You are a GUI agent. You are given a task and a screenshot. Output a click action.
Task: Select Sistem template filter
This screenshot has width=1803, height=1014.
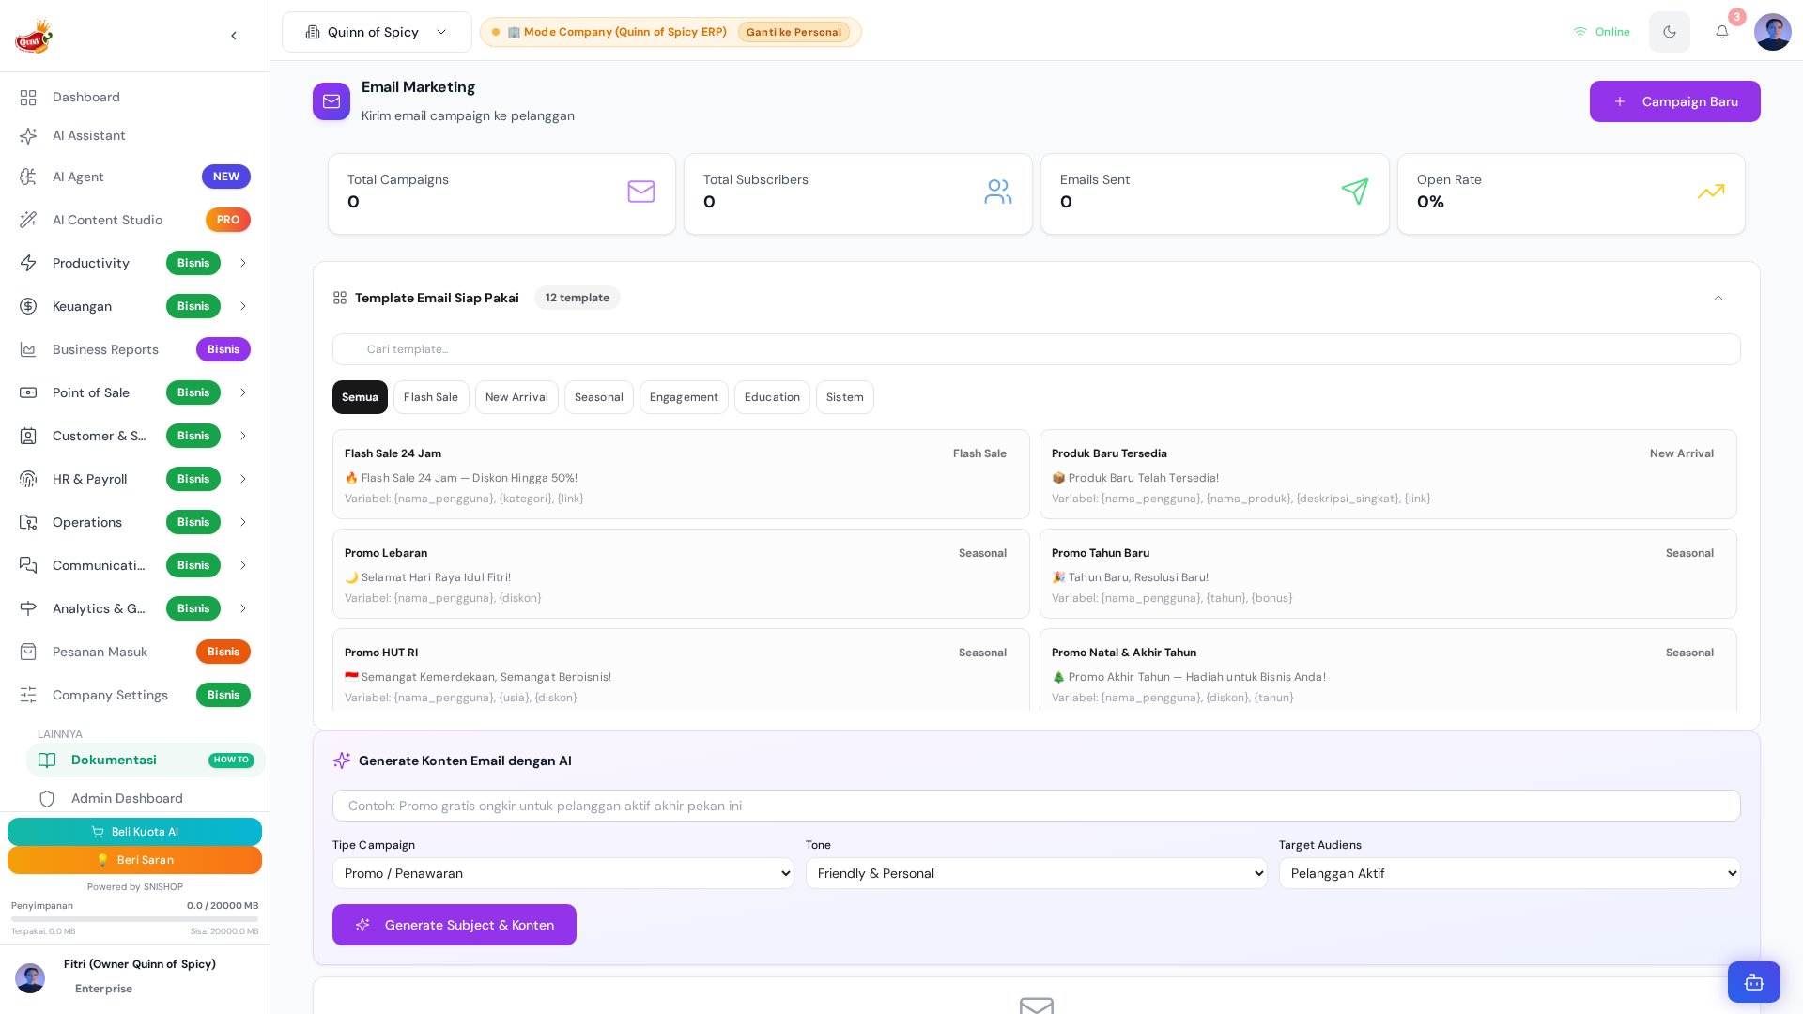click(x=844, y=398)
